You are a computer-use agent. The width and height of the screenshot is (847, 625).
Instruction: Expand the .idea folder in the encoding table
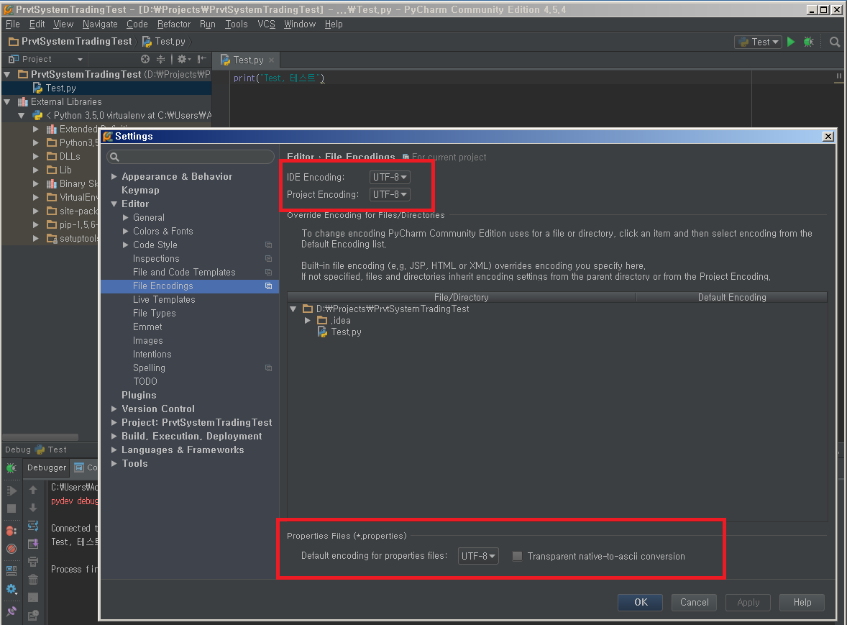pos(307,320)
